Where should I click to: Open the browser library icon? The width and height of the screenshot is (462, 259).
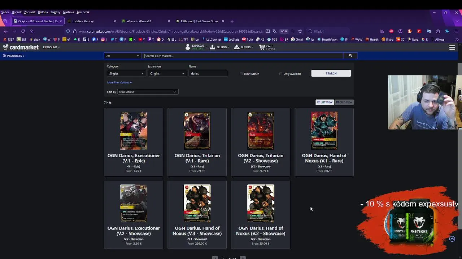click(x=382, y=31)
